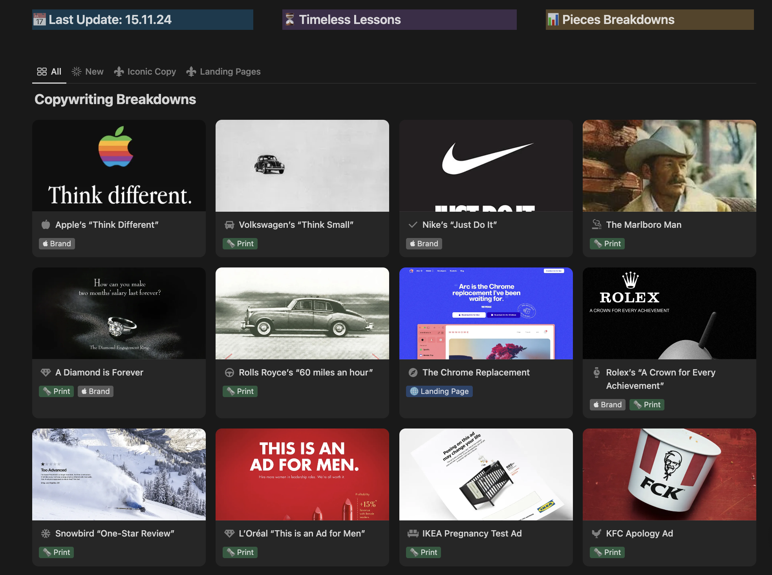The image size is (772, 575).
Task: Click the steering wheel icon beside Rolls Royce's title
Action: point(229,372)
